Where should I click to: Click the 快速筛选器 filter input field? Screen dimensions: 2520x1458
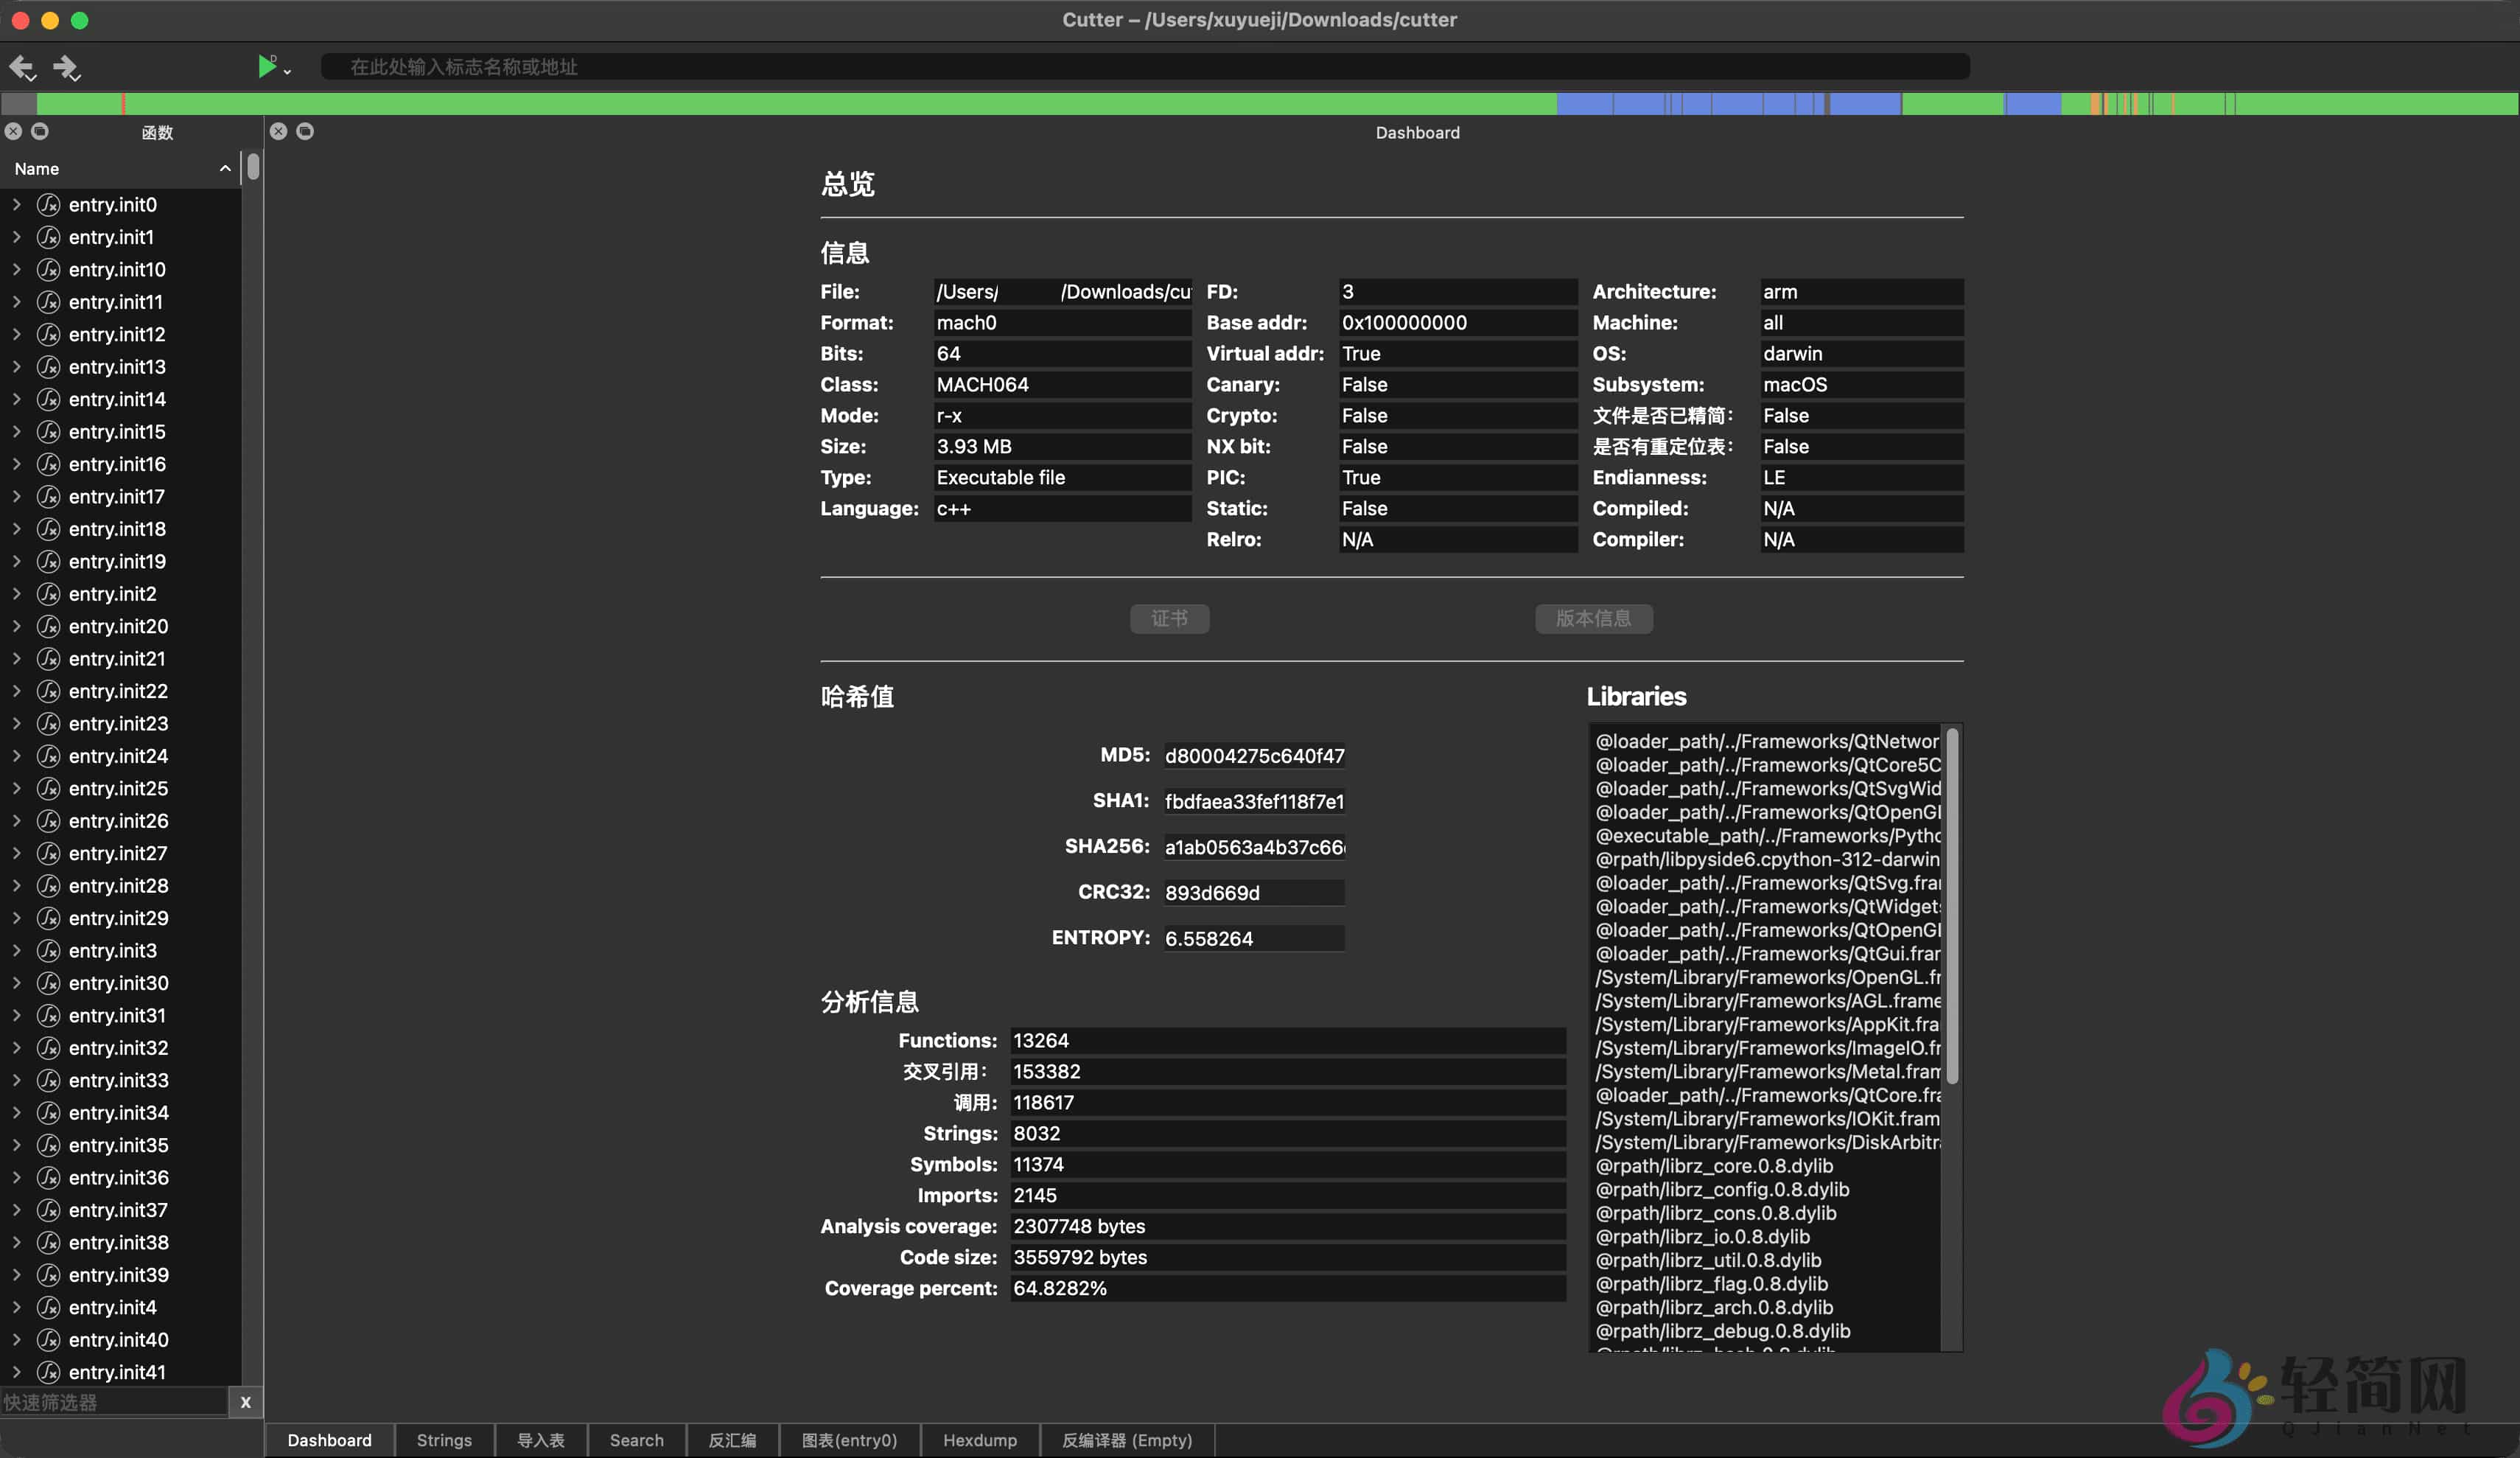[x=110, y=1402]
